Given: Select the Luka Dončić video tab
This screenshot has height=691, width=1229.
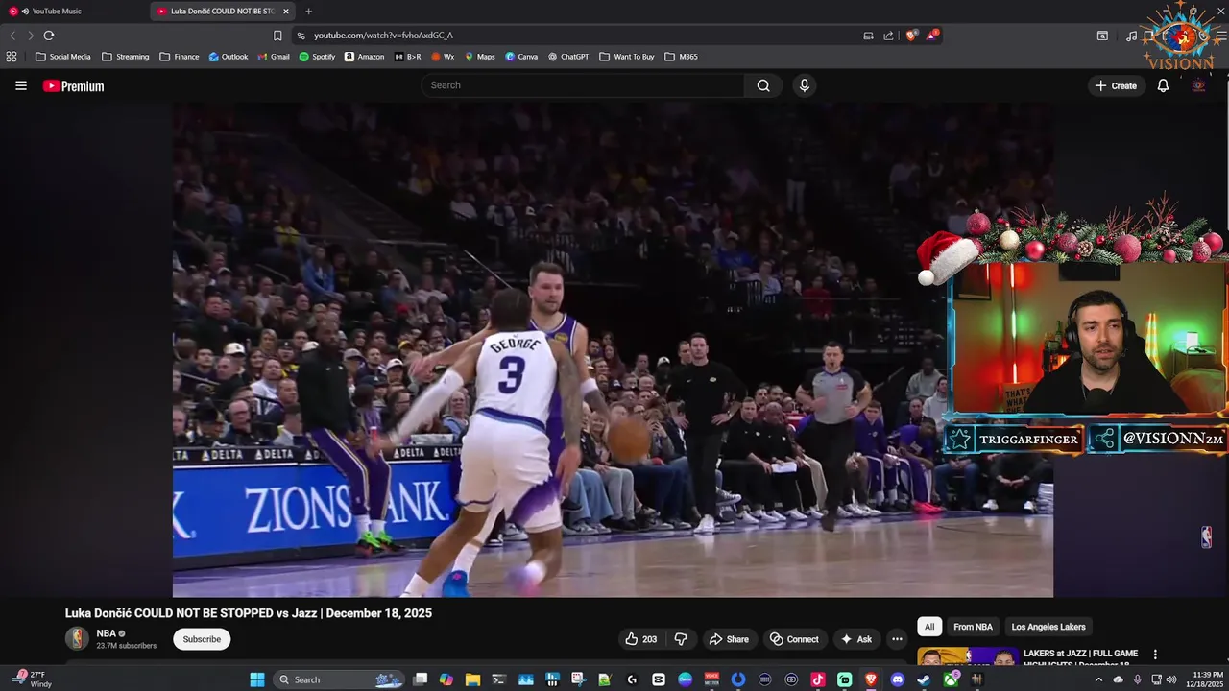Looking at the screenshot, I should coord(221,12).
